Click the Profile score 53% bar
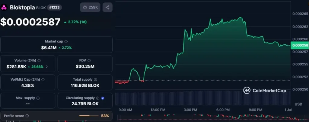The width and height of the screenshot is (309, 122). (x=89, y=116)
